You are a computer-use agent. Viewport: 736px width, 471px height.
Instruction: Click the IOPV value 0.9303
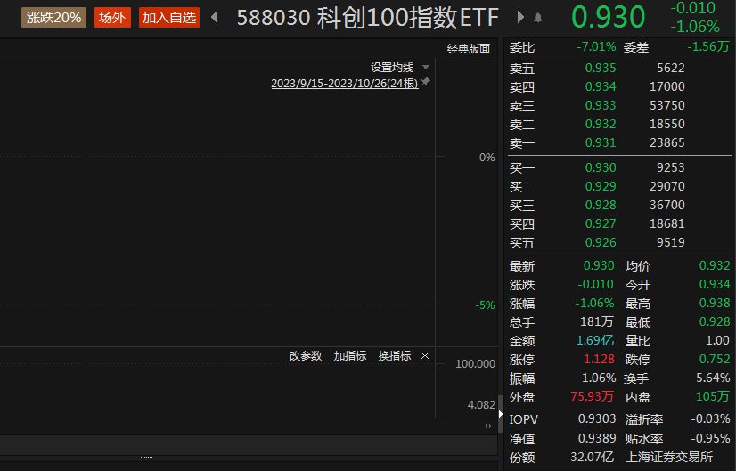(x=597, y=419)
